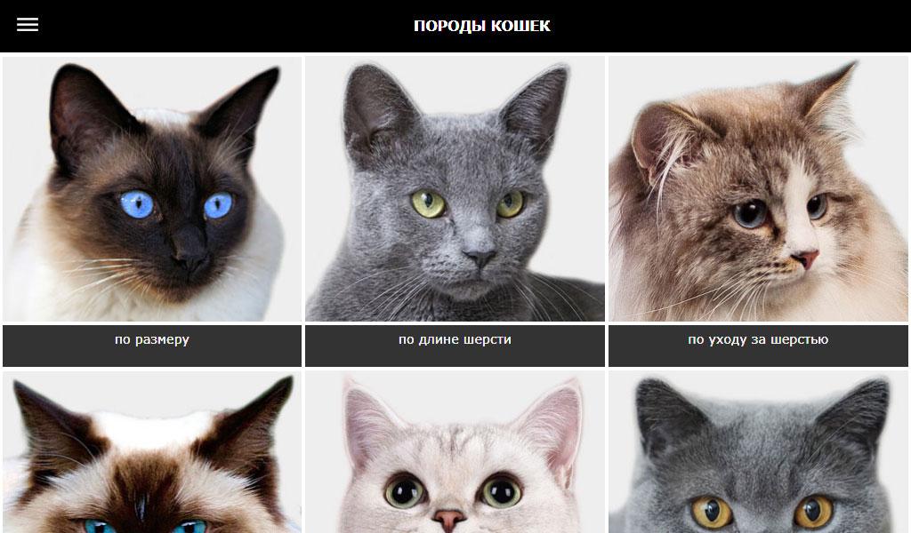The height and width of the screenshot is (533, 911).
Task: Open the hamburger navigation menu
Action: click(28, 25)
